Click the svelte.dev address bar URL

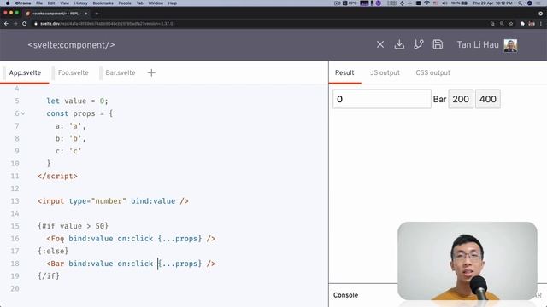[106, 24]
